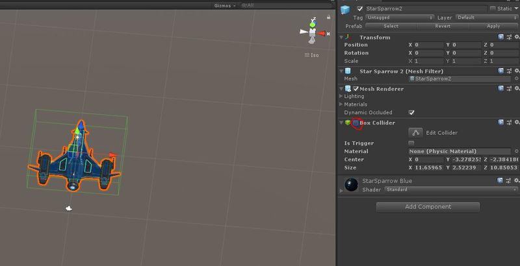Viewport: 520px width, 266px height.
Task: Open the Shader dropdown showing Standard
Action: 451,189
